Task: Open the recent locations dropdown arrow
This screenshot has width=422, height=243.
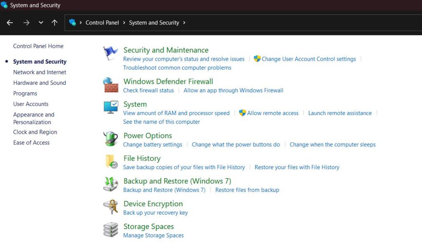Action: coord(41,23)
